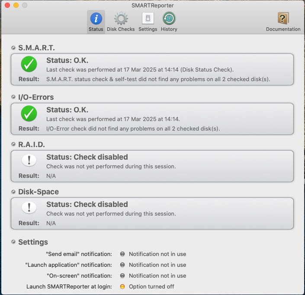Click "Notification not in use" beside Launch application

pyautogui.click(x=157, y=265)
